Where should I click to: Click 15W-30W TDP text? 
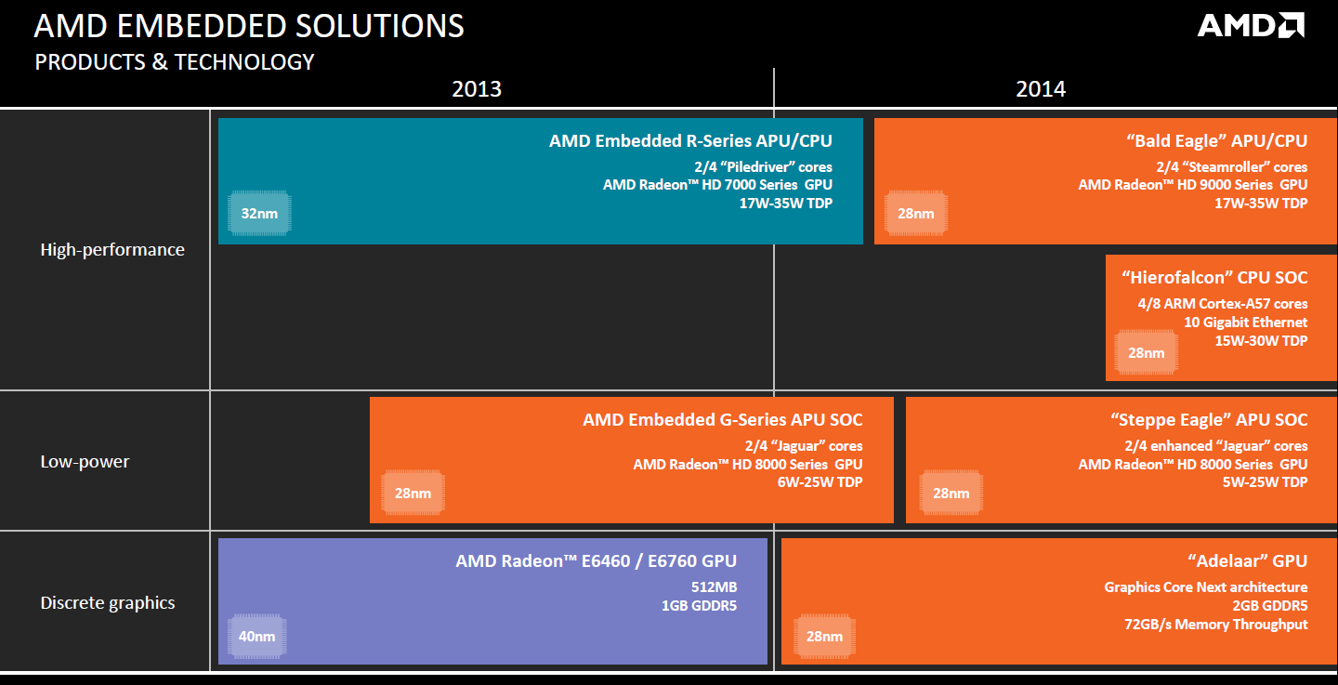click(1261, 340)
